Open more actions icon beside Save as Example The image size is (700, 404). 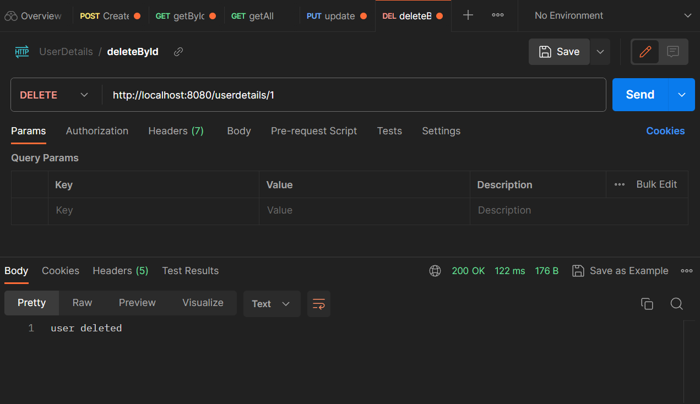686,271
